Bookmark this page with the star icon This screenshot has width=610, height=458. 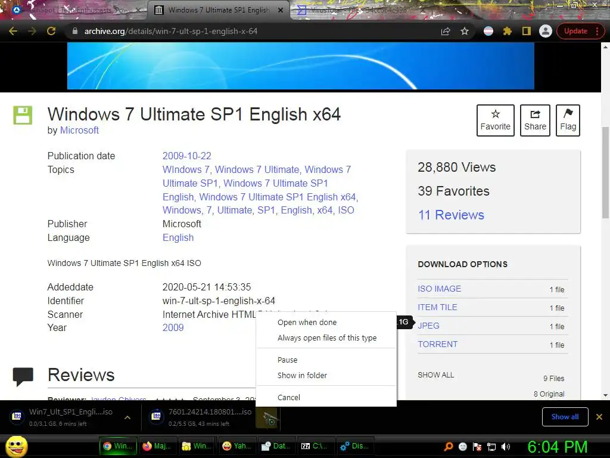pyautogui.click(x=465, y=31)
